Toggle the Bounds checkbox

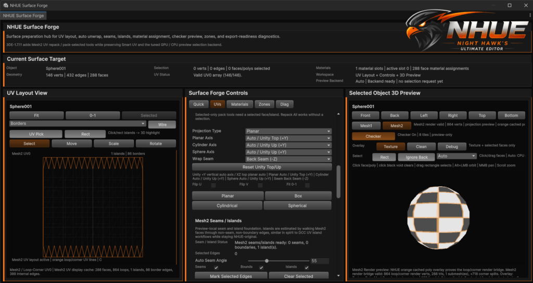[x=261, y=268]
